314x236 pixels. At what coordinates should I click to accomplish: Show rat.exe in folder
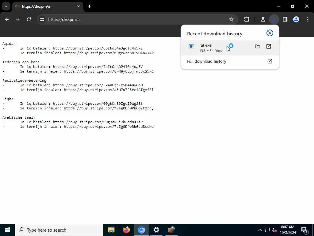pyautogui.click(x=258, y=47)
